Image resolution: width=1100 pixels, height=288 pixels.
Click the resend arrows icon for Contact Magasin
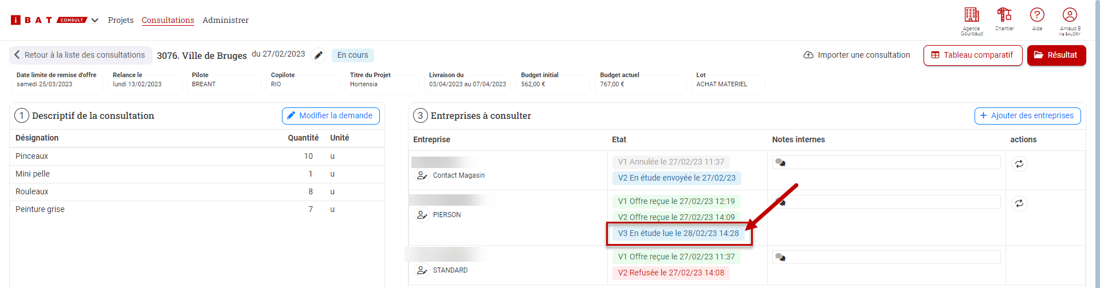pos(1019,165)
